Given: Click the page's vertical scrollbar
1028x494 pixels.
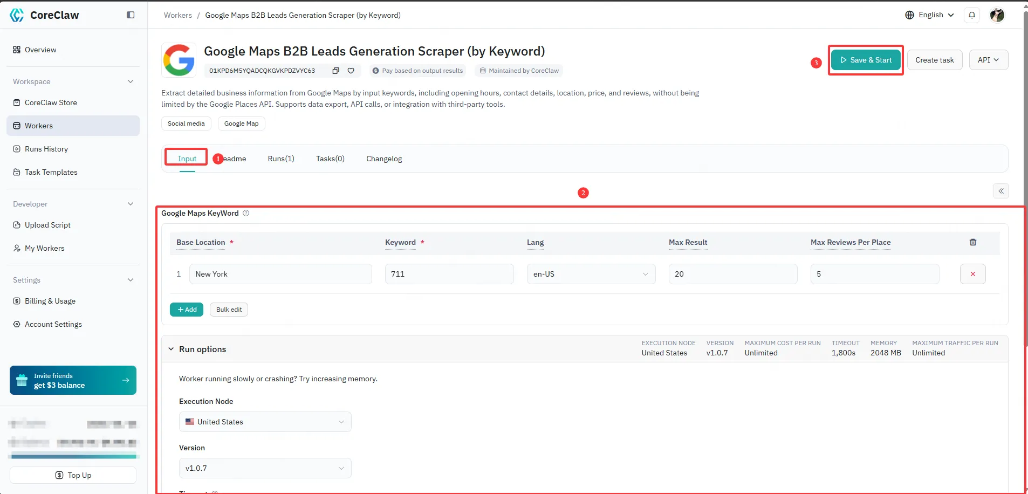Looking at the screenshot, I should point(1025,178).
